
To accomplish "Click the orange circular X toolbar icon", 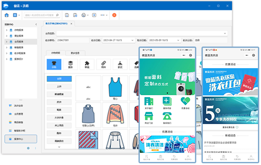I will pos(114,15).
